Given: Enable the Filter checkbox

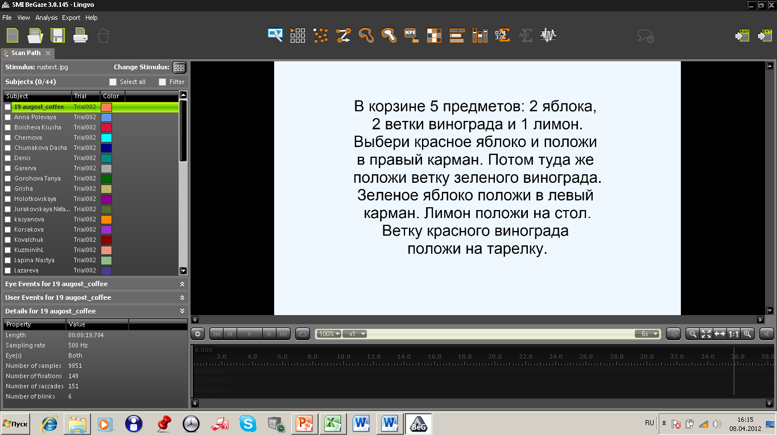Looking at the screenshot, I should click(162, 82).
